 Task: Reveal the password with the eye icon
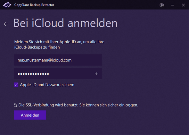click(x=96, y=73)
